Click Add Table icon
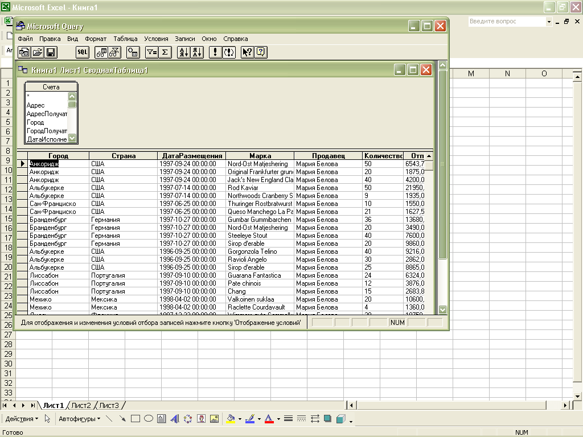 [x=133, y=52]
